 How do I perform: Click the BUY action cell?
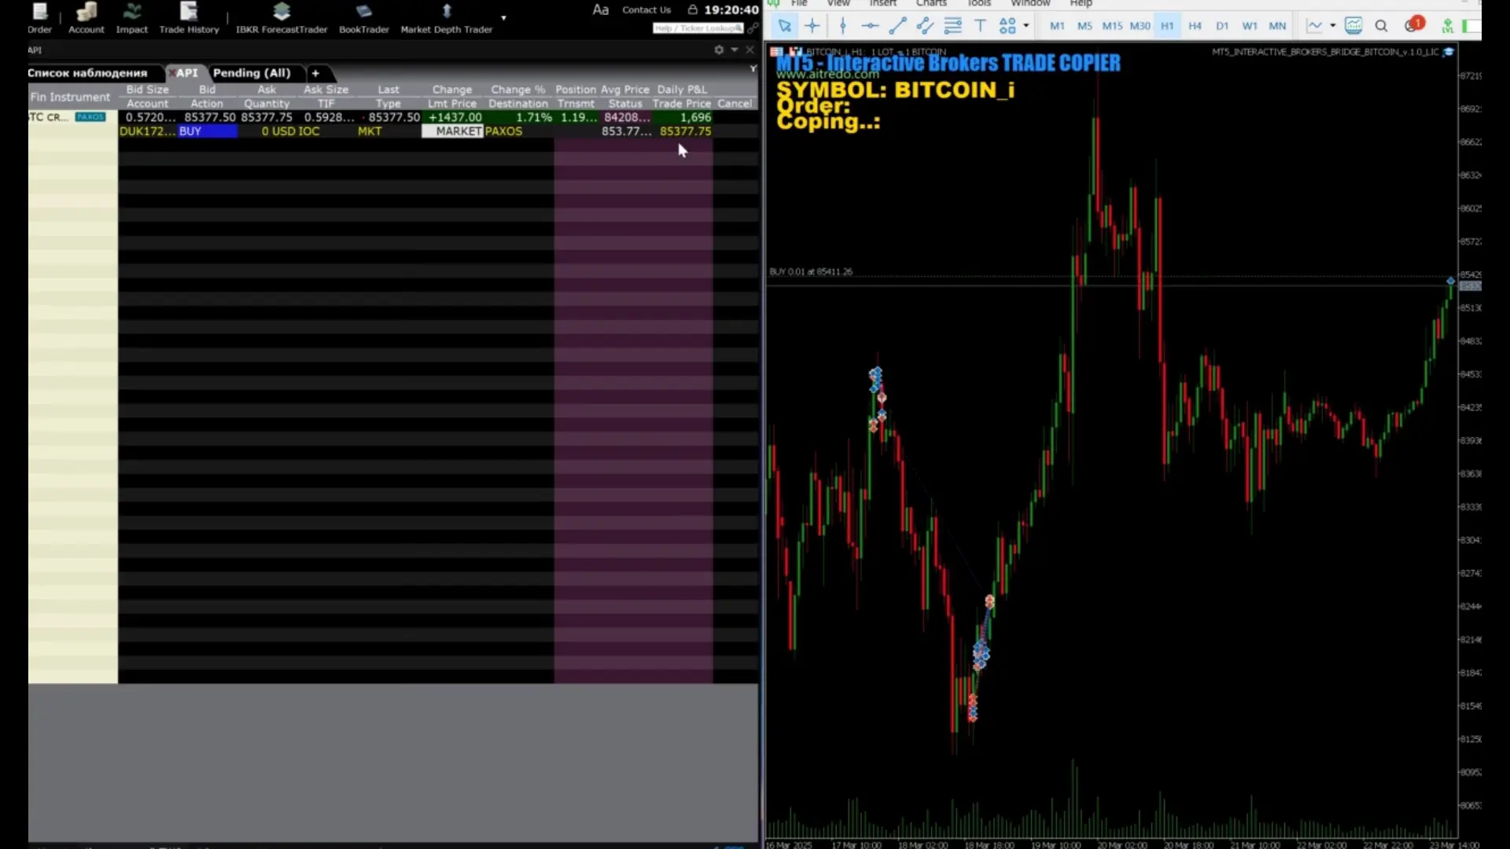coord(207,131)
